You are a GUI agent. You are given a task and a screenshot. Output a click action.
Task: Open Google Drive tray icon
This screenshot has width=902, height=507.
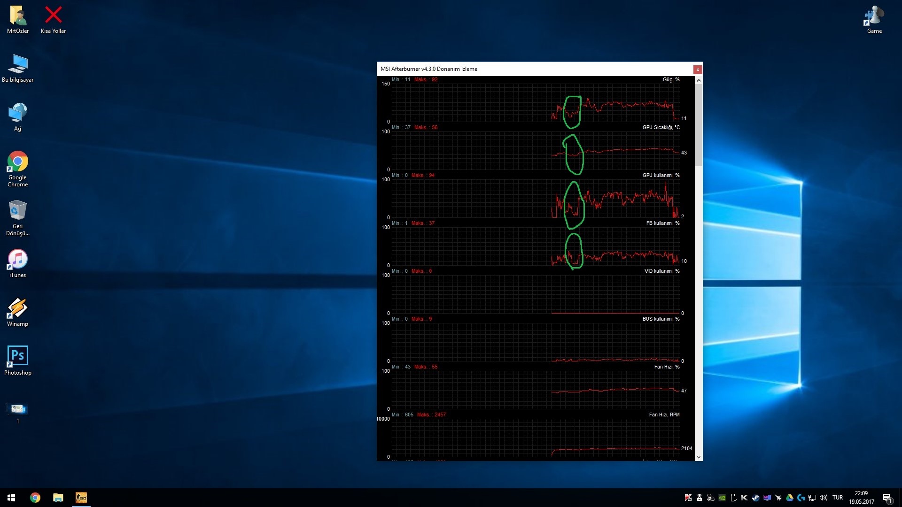tap(790, 498)
